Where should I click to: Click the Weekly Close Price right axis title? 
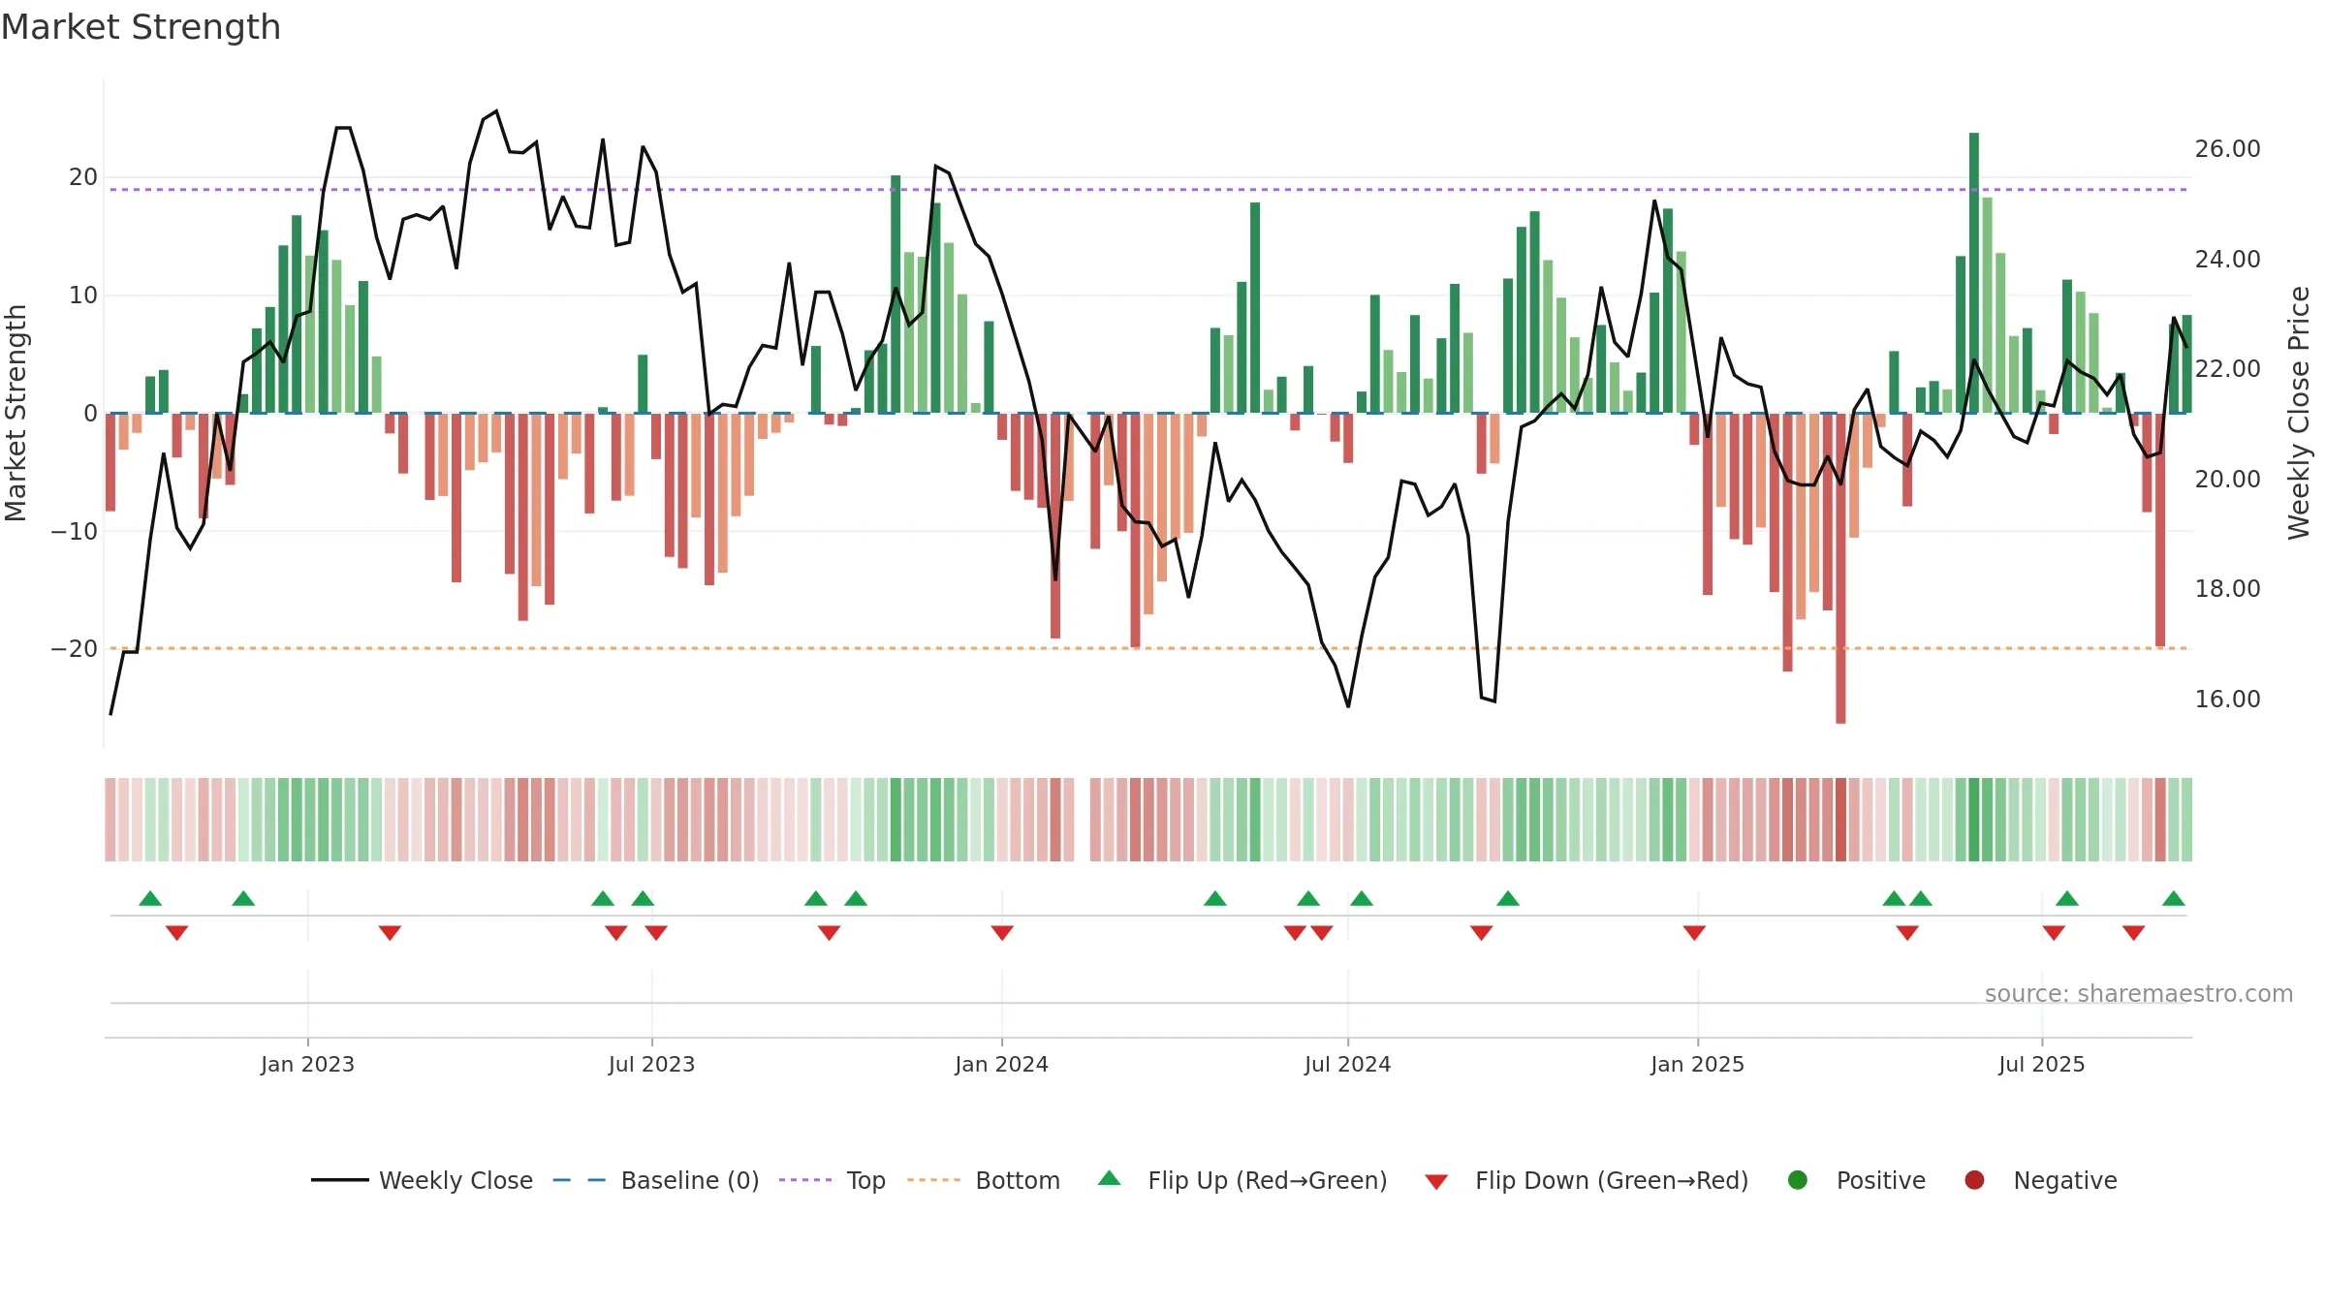point(2299,413)
